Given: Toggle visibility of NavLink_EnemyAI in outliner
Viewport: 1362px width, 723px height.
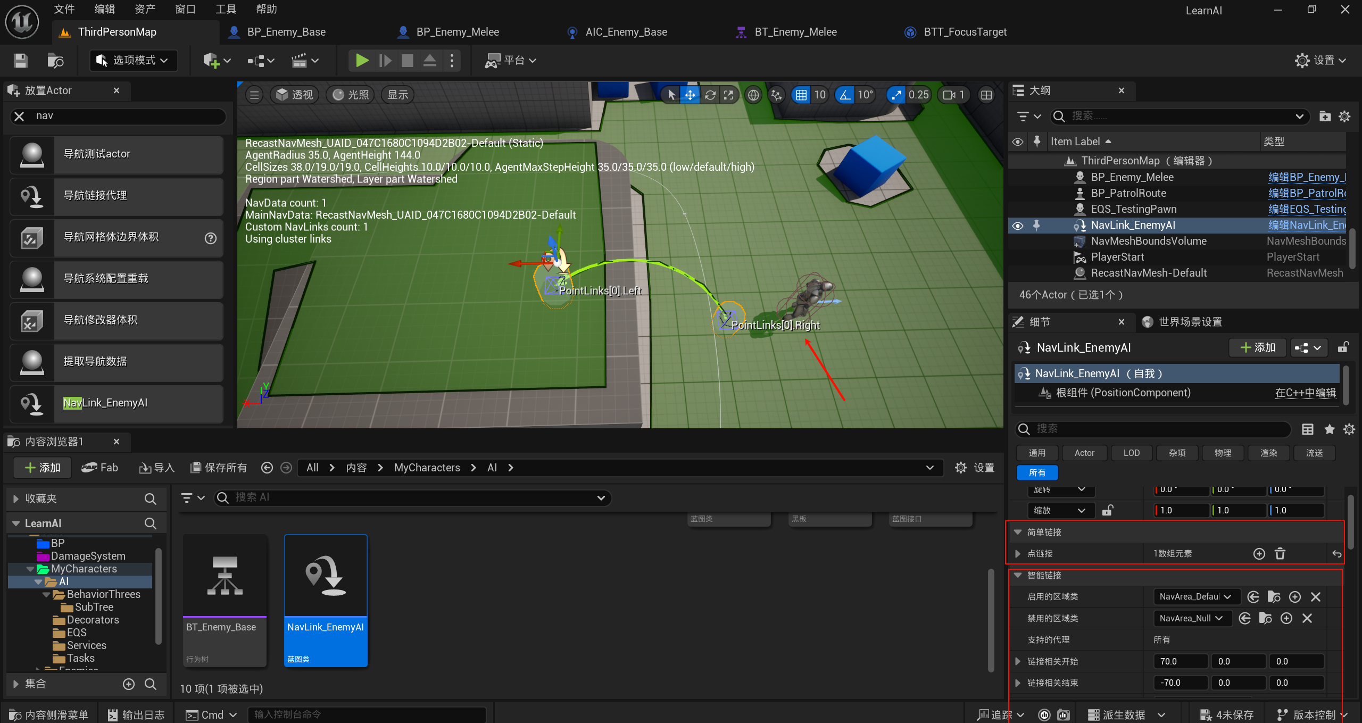Looking at the screenshot, I should (x=1017, y=226).
